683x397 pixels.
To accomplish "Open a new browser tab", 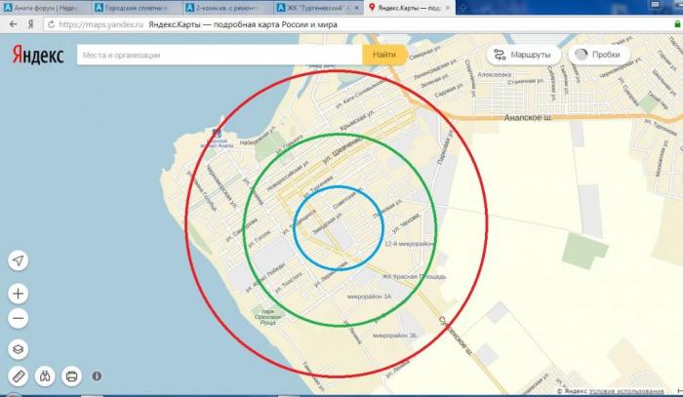I will (x=462, y=8).
